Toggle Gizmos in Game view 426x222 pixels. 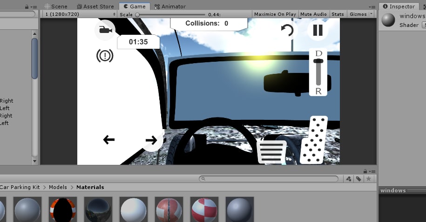pos(358,14)
